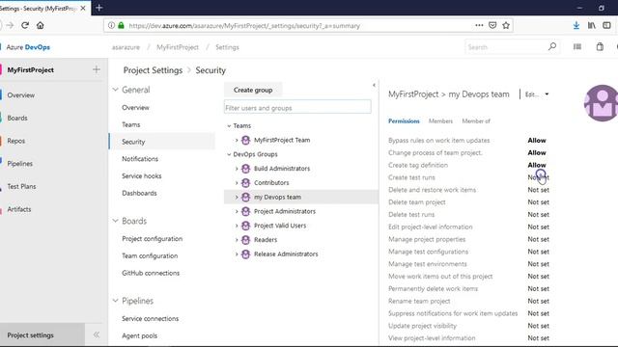Select Project Valid Users group
The width and height of the screenshot is (618, 347).
(280, 226)
